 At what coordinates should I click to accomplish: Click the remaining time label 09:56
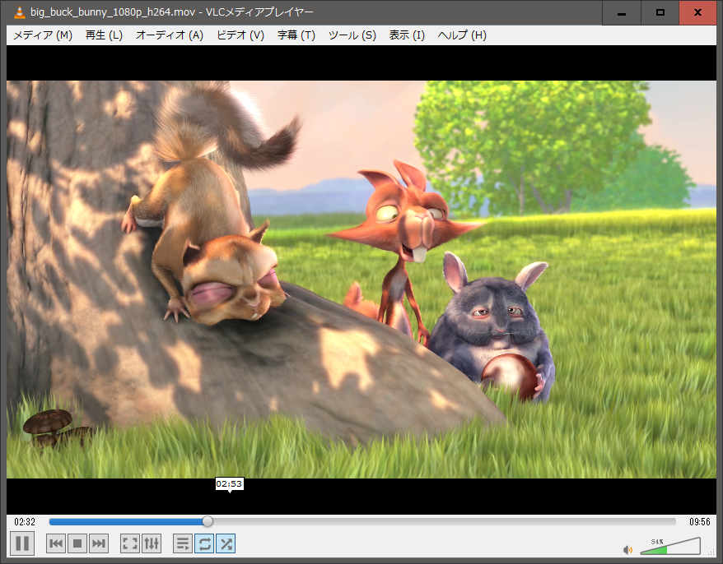point(699,522)
